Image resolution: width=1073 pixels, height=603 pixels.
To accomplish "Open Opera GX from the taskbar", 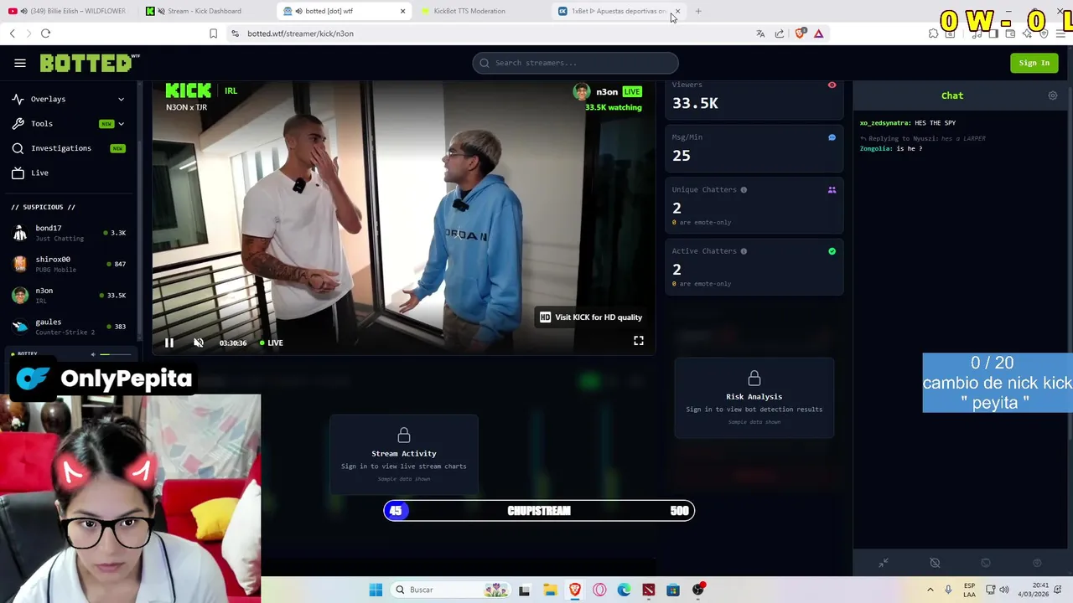I will [x=599, y=590].
